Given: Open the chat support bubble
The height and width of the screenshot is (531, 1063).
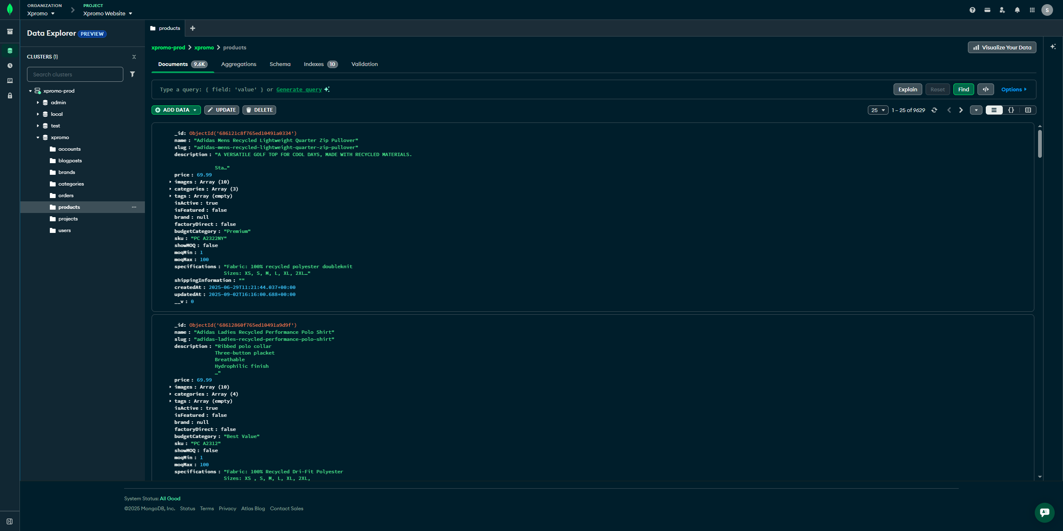Looking at the screenshot, I should (x=1044, y=512).
